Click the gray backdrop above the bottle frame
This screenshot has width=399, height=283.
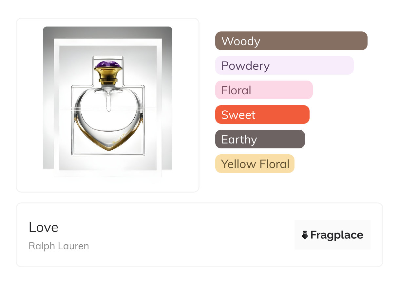click(107, 32)
